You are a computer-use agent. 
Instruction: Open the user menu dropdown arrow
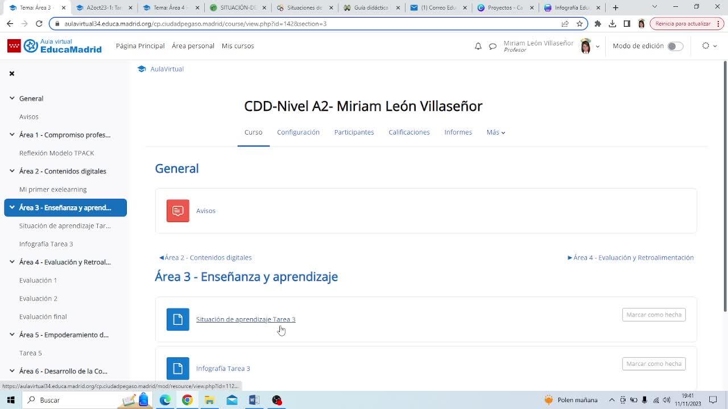click(x=597, y=47)
